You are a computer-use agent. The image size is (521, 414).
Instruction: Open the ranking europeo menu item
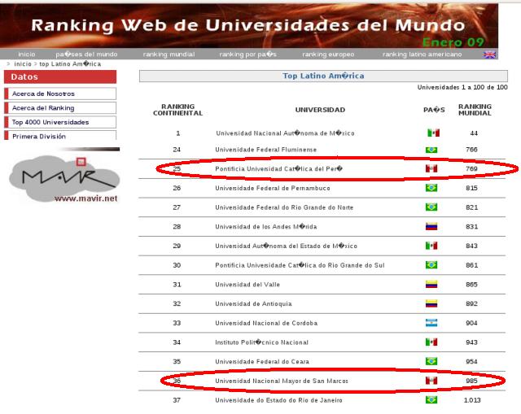coord(328,54)
